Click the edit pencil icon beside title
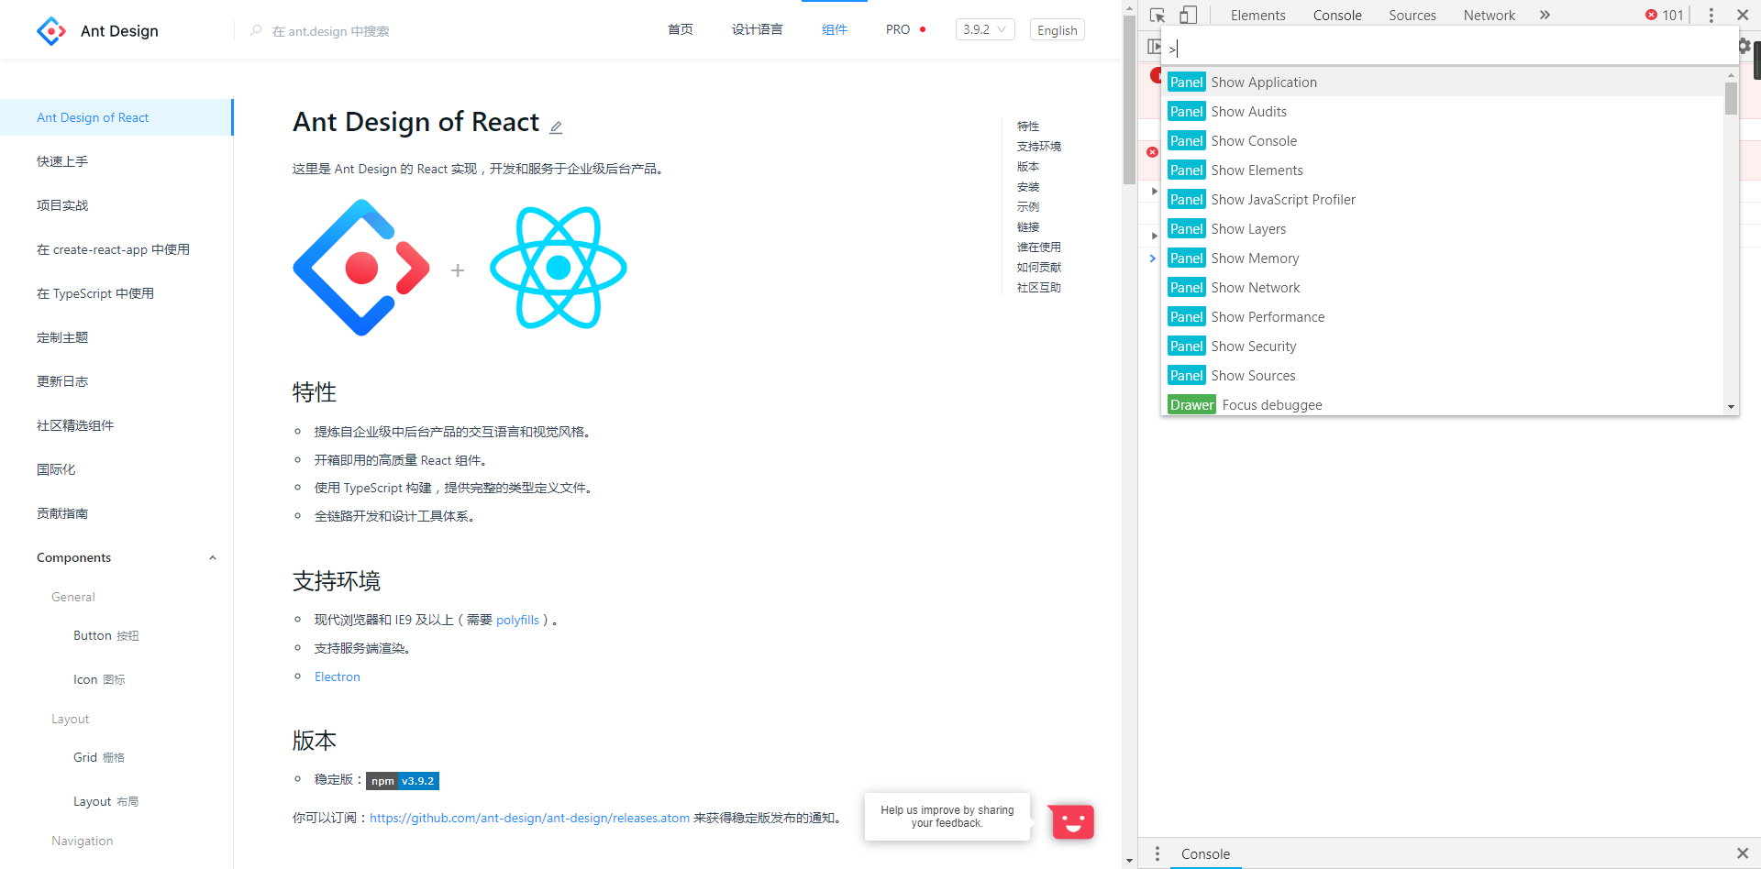This screenshot has width=1761, height=869. click(556, 127)
